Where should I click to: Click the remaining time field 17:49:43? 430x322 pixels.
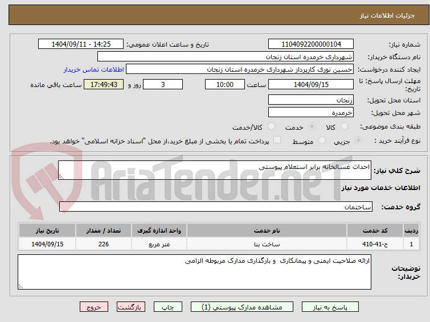point(104,84)
